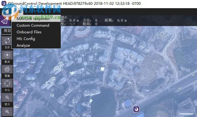Image resolution: width=197 pixels, height=117 pixels.
Task: Open the 文件 menu in the menu bar
Action: 5,12
